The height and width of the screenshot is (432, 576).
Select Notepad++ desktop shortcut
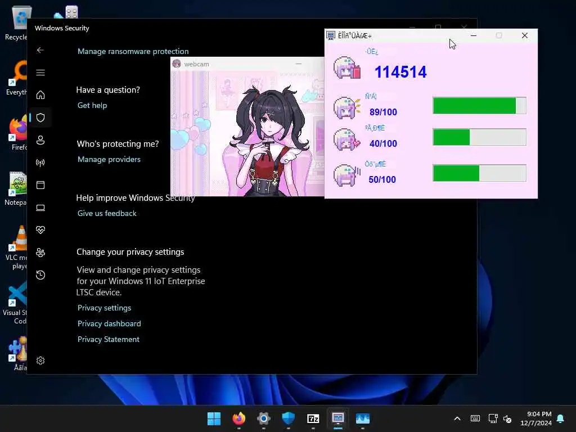point(16,188)
